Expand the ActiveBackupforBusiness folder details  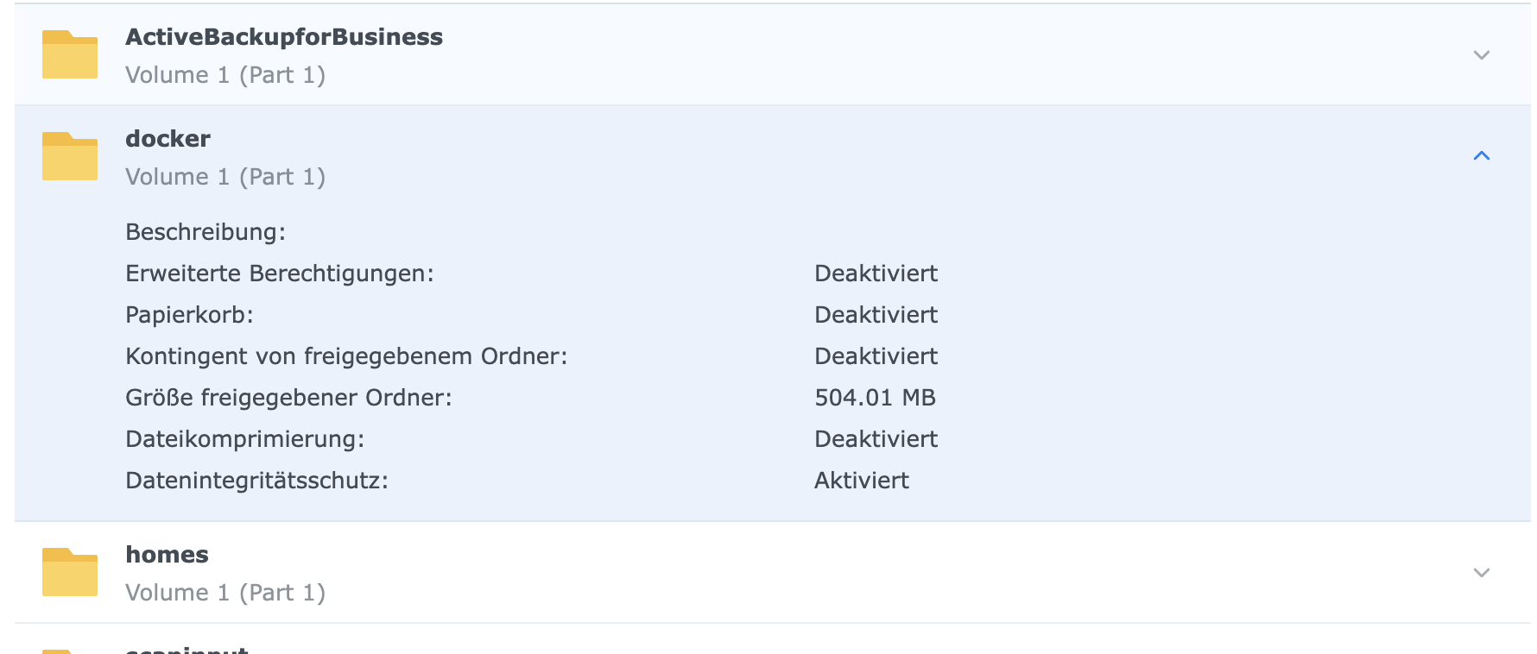click(1481, 55)
